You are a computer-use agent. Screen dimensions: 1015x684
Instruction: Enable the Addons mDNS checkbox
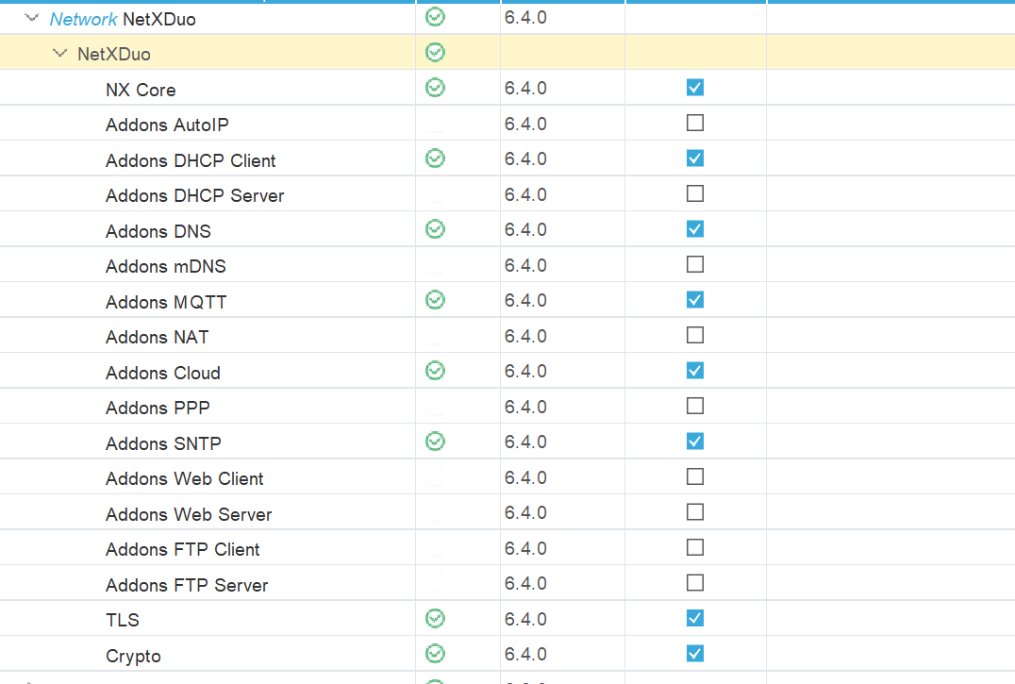click(694, 263)
